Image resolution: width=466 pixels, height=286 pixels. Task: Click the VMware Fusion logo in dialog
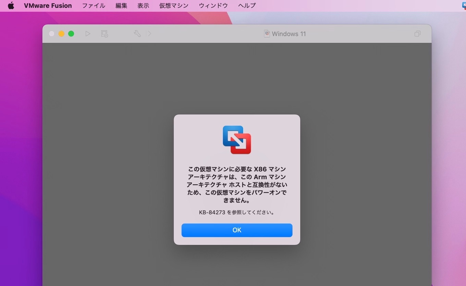click(x=237, y=139)
